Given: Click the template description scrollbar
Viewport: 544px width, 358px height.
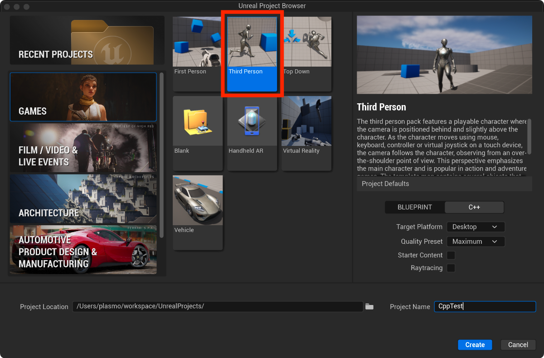Looking at the screenshot, I should pyautogui.click(x=529, y=136).
